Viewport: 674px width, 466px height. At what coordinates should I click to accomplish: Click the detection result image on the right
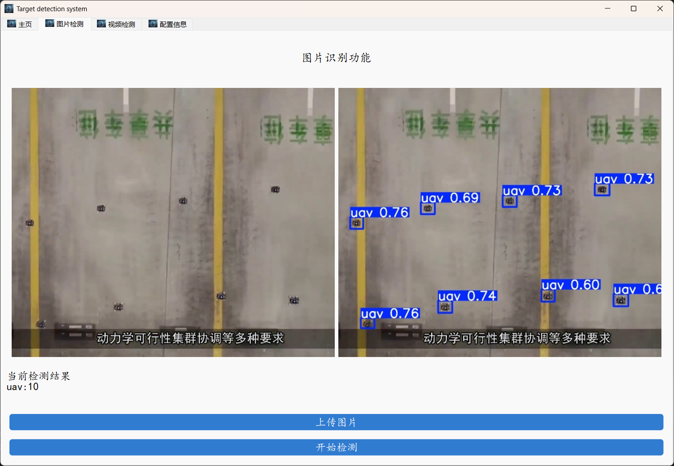[500, 222]
